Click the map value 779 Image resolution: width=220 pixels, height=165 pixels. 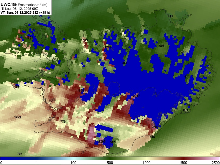(63, 121)
